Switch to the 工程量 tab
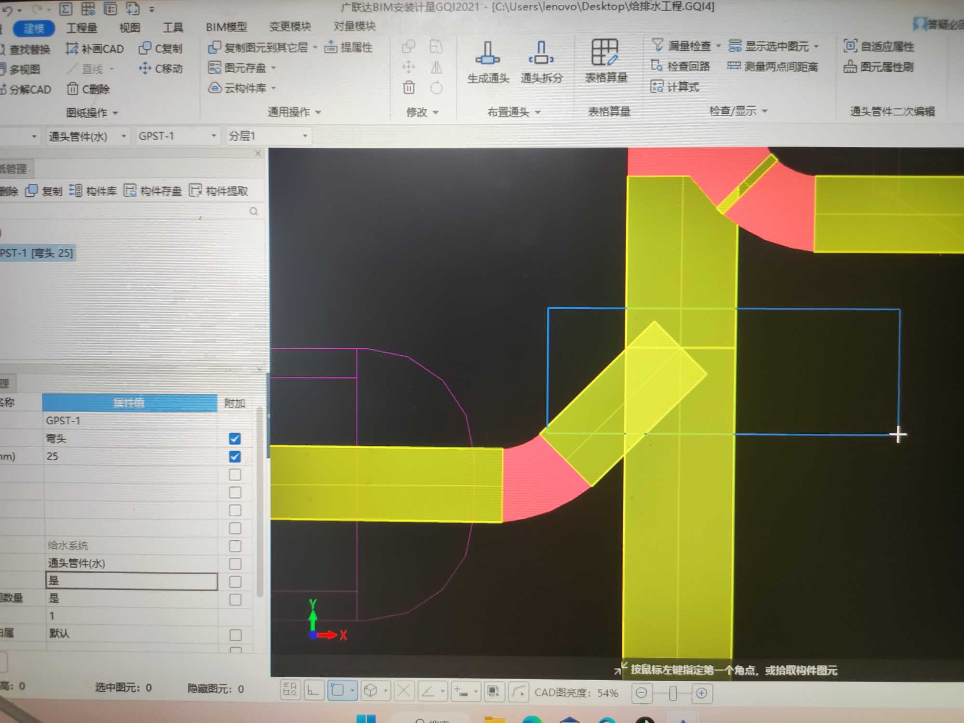964x723 pixels. tap(82, 28)
